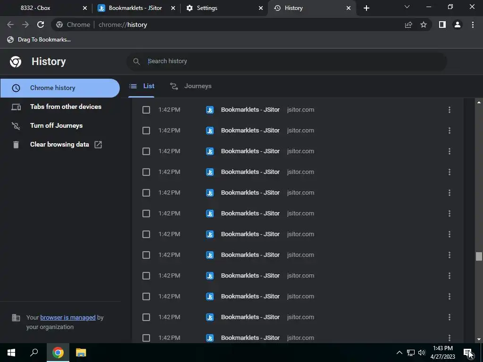Open the taskbar clock showing 1:43 PM

(x=442, y=353)
